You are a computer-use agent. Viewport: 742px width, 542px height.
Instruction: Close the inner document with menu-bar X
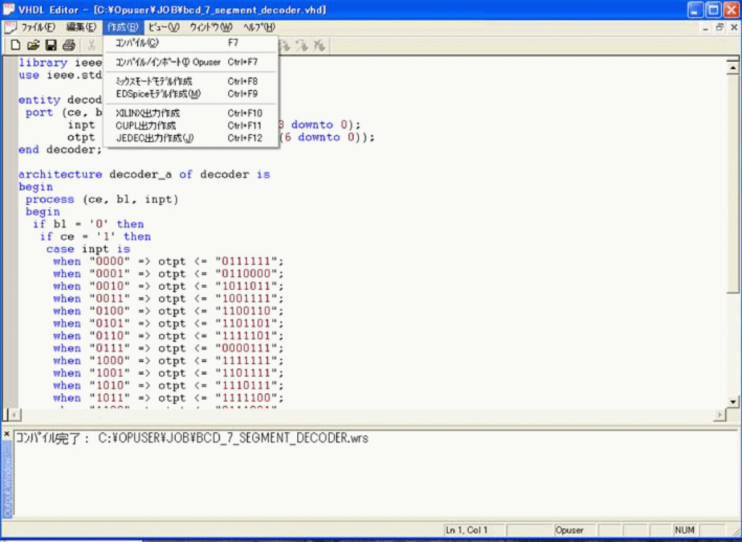(x=734, y=27)
